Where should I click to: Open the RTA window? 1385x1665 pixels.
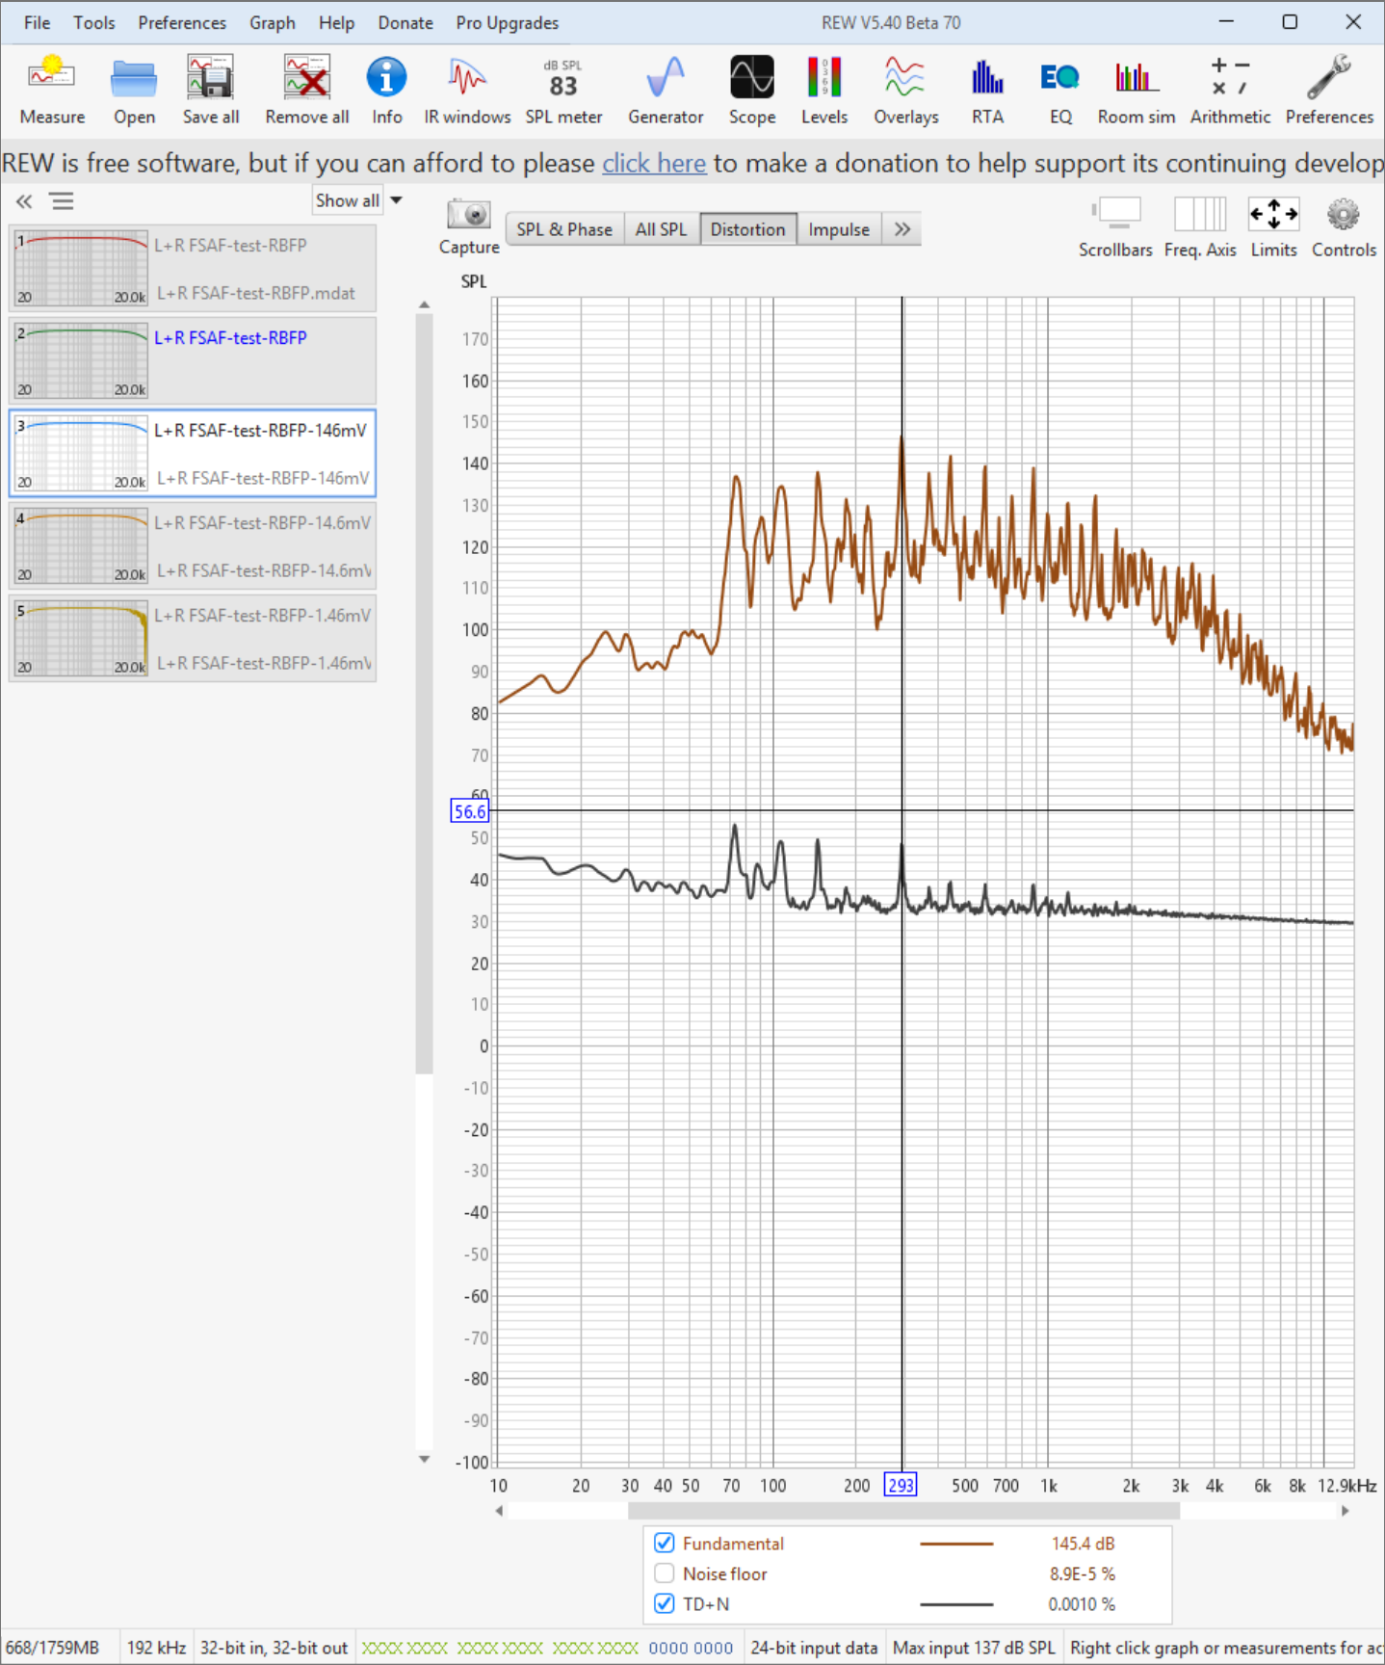[987, 91]
